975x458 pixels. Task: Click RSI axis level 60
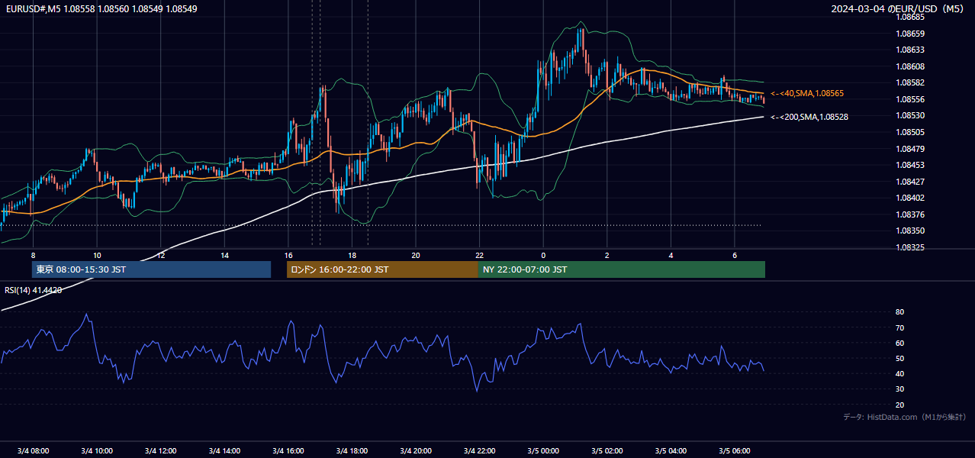point(900,343)
